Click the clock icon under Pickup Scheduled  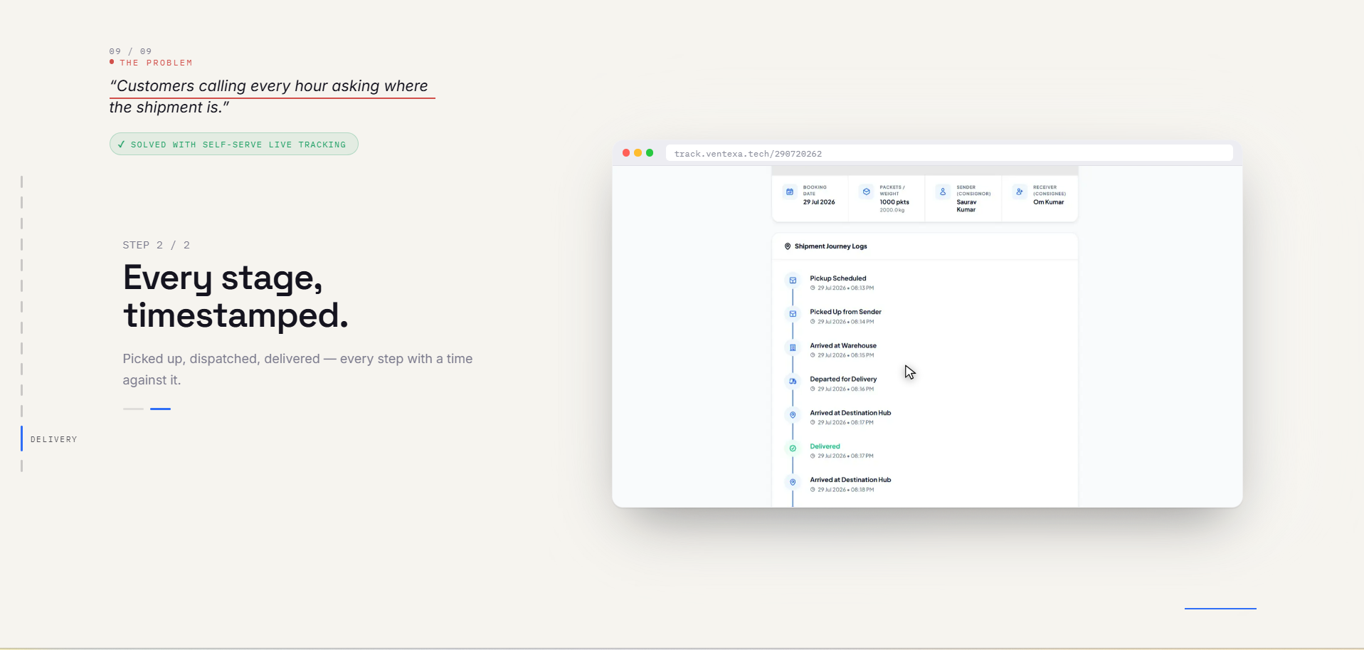[813, 288]
